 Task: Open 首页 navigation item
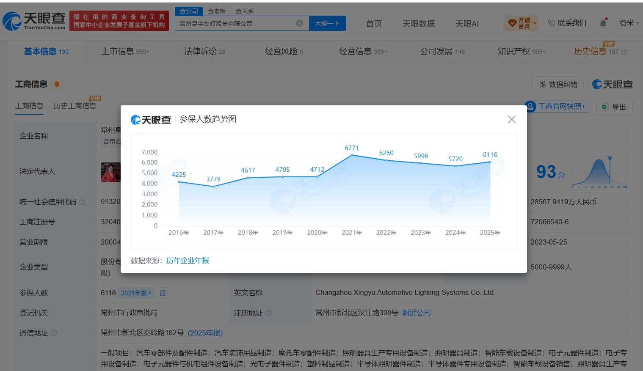click(x=374, y=24)
